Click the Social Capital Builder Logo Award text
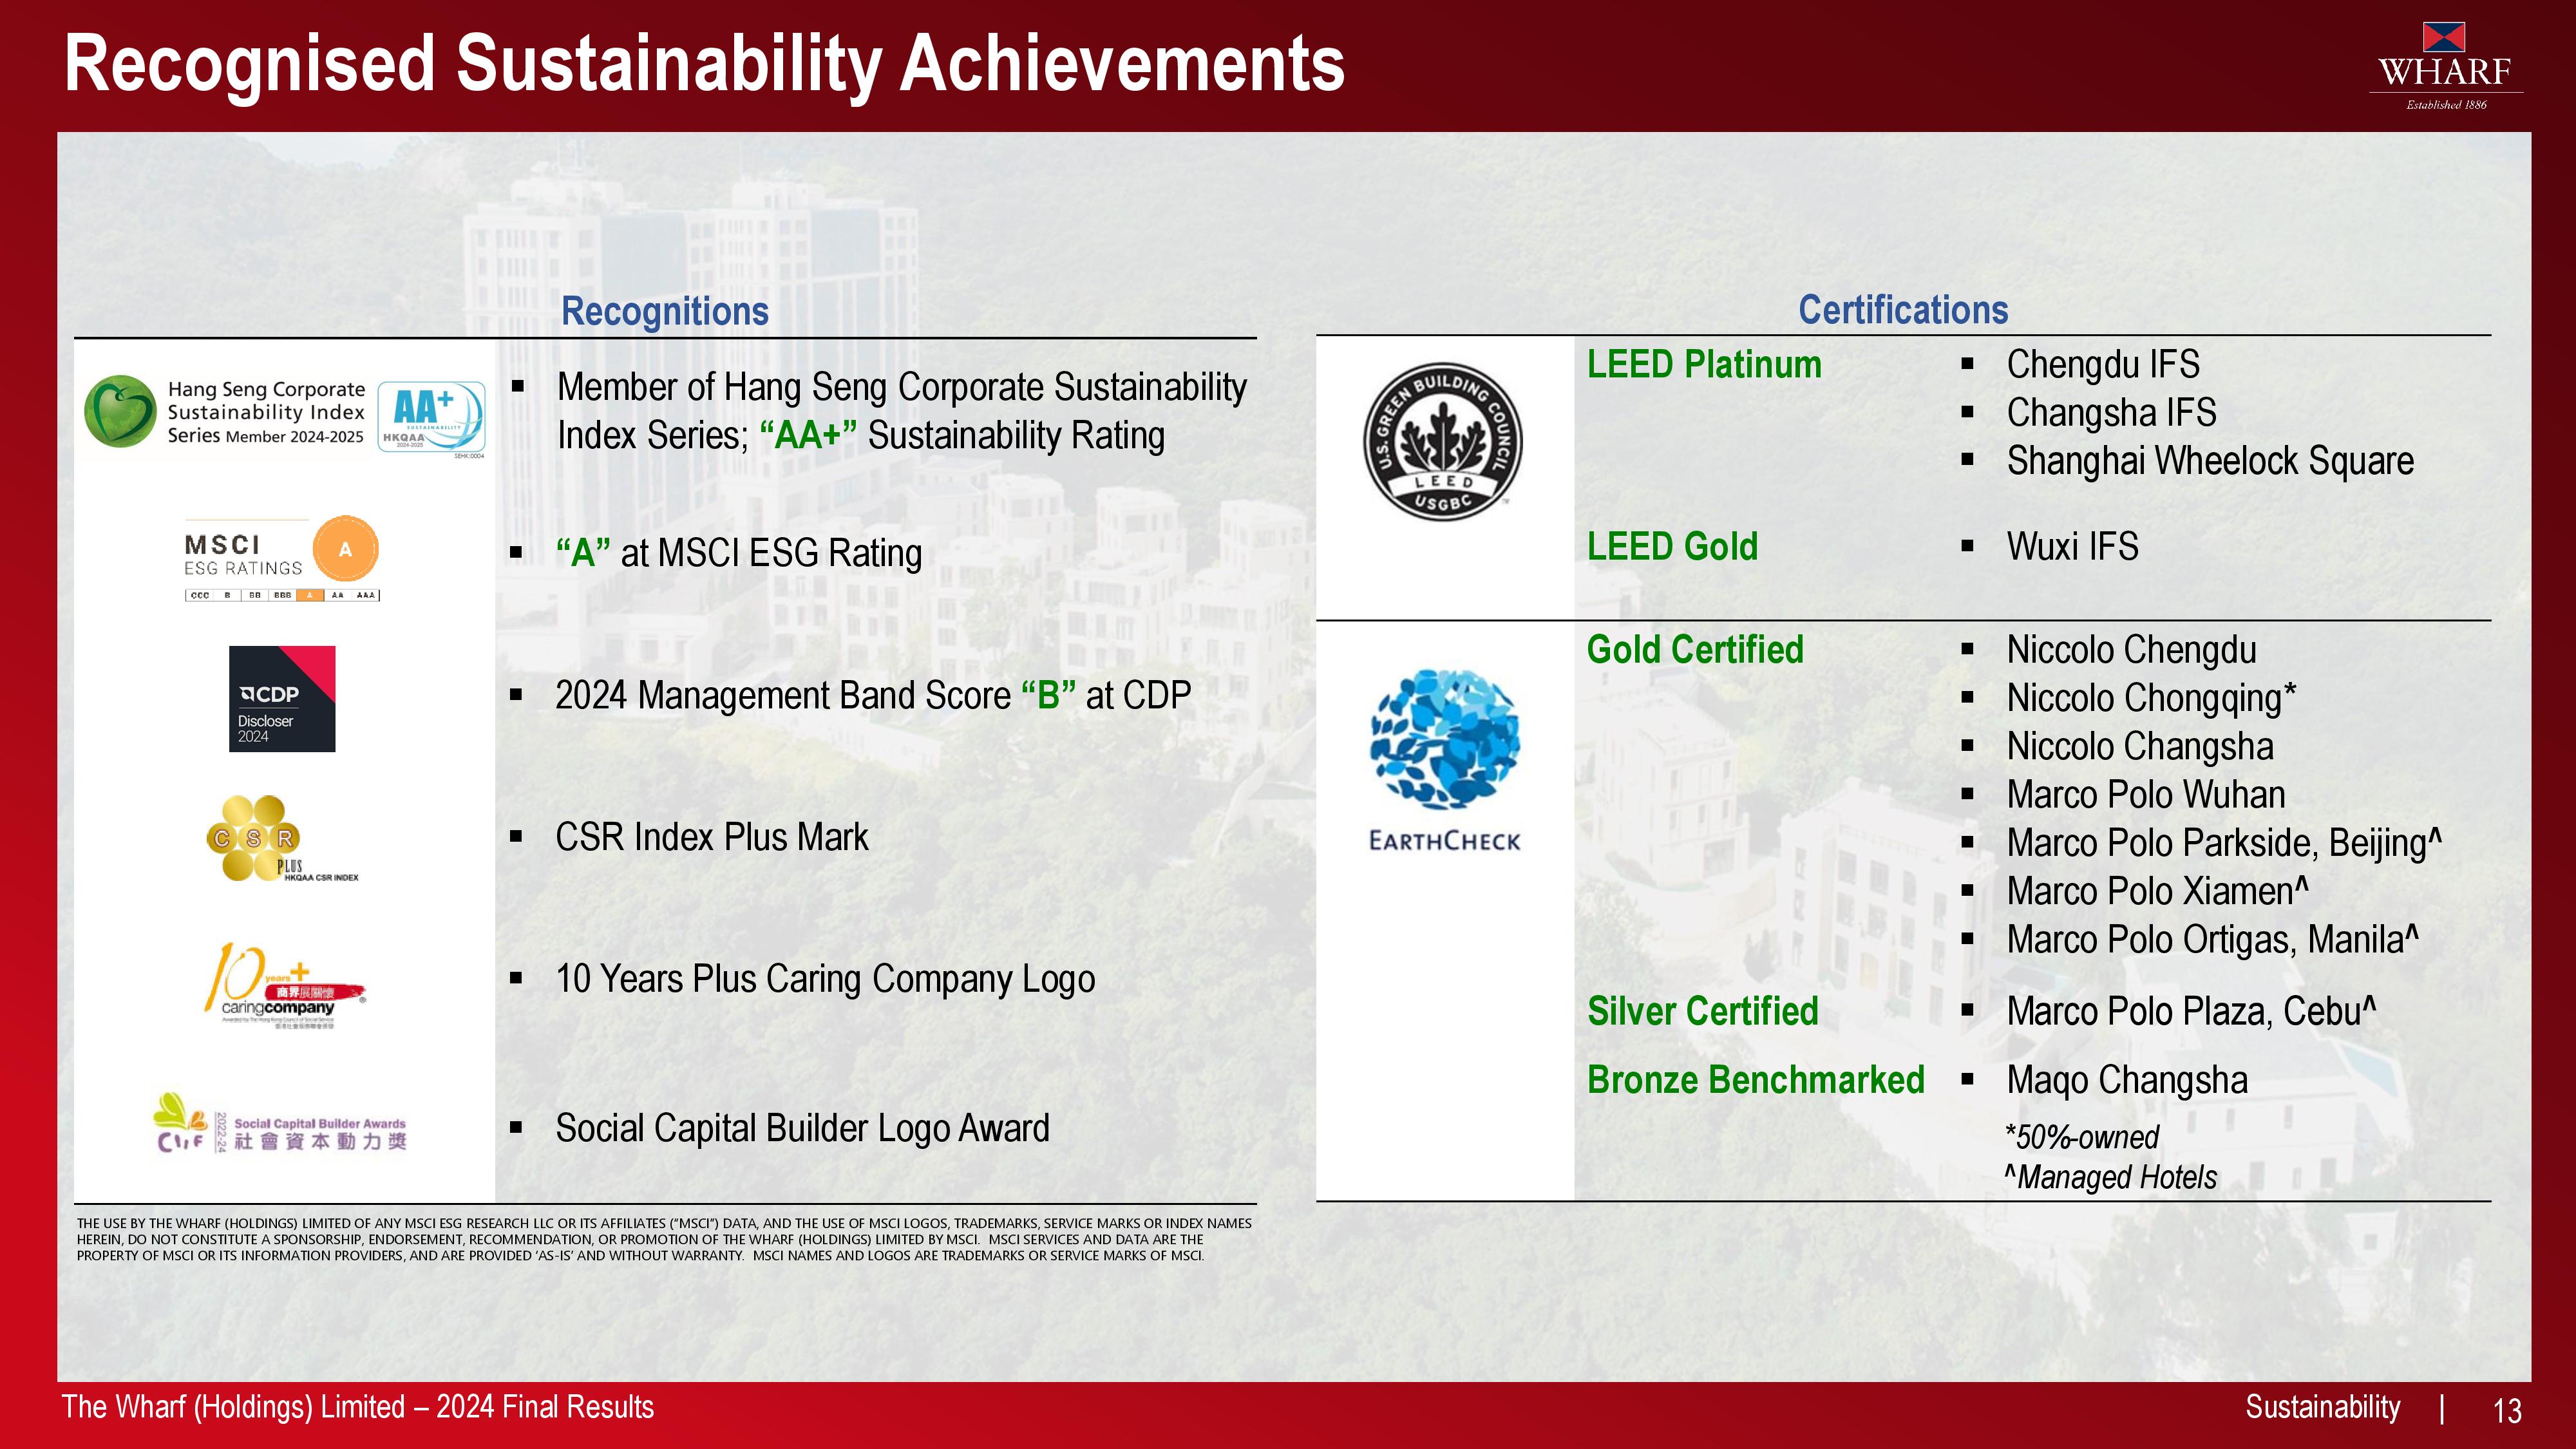This screenshot has width=2576, height=1449. tap(802, 1128)
